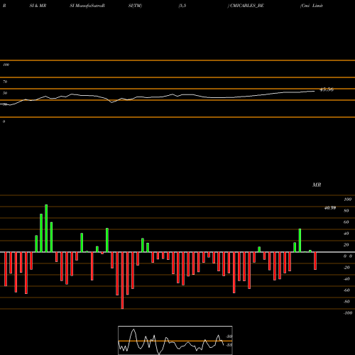Click the MR axis label 80
The image size is (355, 355).
[346, 211]
